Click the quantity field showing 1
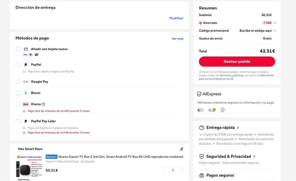 [x=173, y=170]
